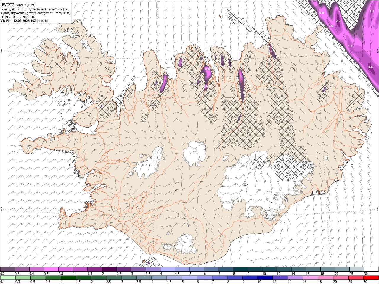Pick the 0.5–0.8 medium green rain legend swatch

(x=38, y=277)
